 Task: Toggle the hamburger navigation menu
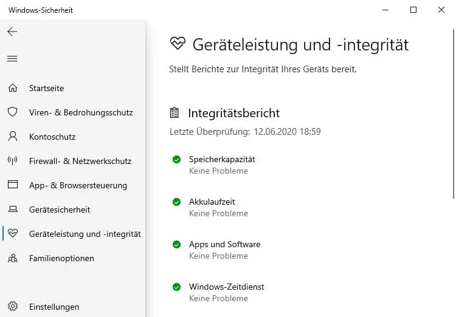tap(12, 59)
